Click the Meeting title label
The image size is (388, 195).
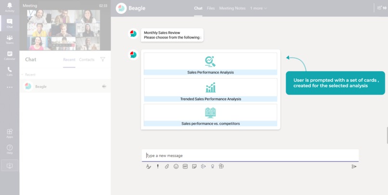(x=30, y=5)
